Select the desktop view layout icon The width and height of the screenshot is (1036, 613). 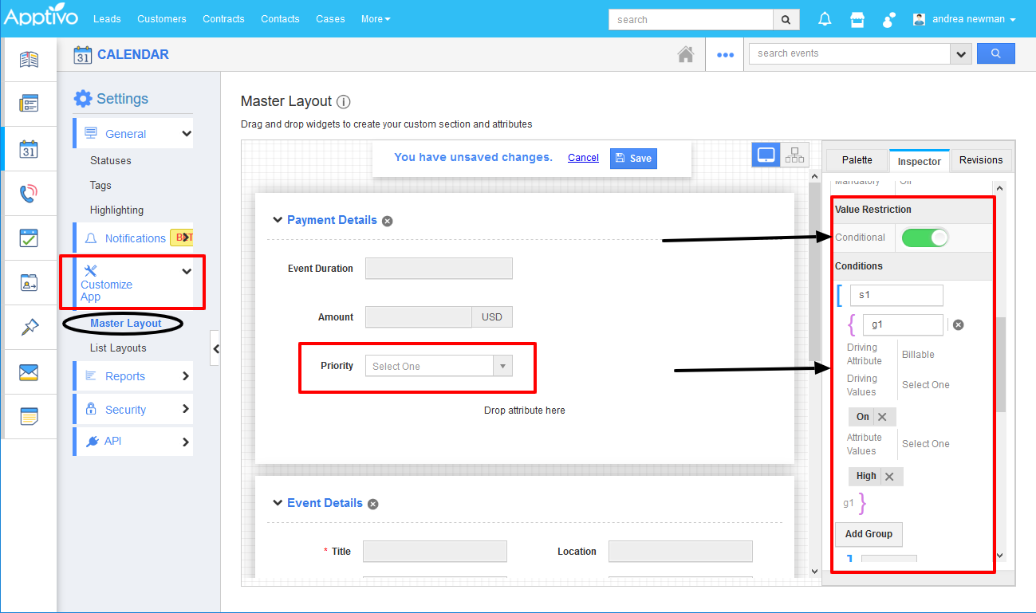[x=766, y=155]
